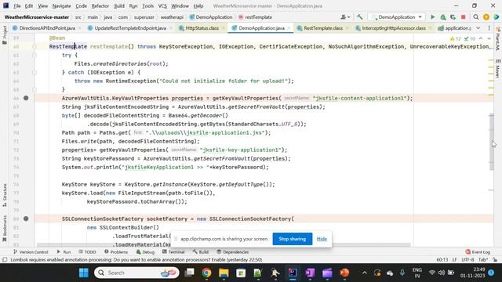Click the 60:13 caret position indicator
The image size is (502, 282).
pyautogui.click(x=442, y=260)
